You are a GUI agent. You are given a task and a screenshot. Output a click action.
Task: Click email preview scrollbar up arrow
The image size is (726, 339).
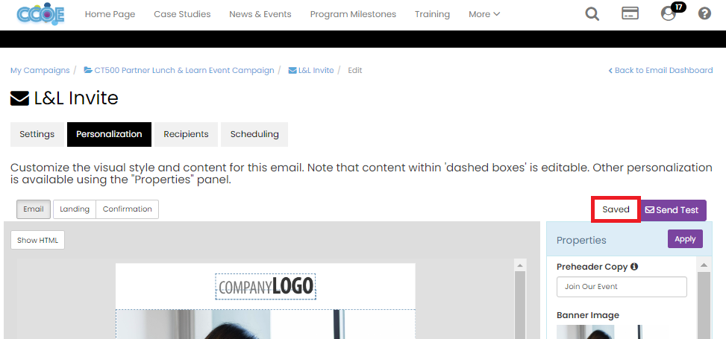[x=519, y=265]
